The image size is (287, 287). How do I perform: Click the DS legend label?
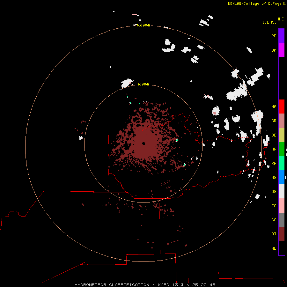[274, 191]
